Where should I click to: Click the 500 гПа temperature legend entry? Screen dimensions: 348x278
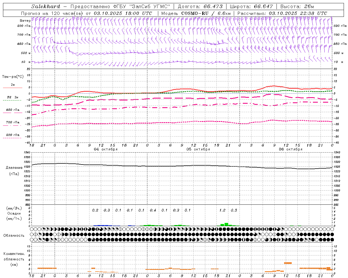(x=13, y=135)
